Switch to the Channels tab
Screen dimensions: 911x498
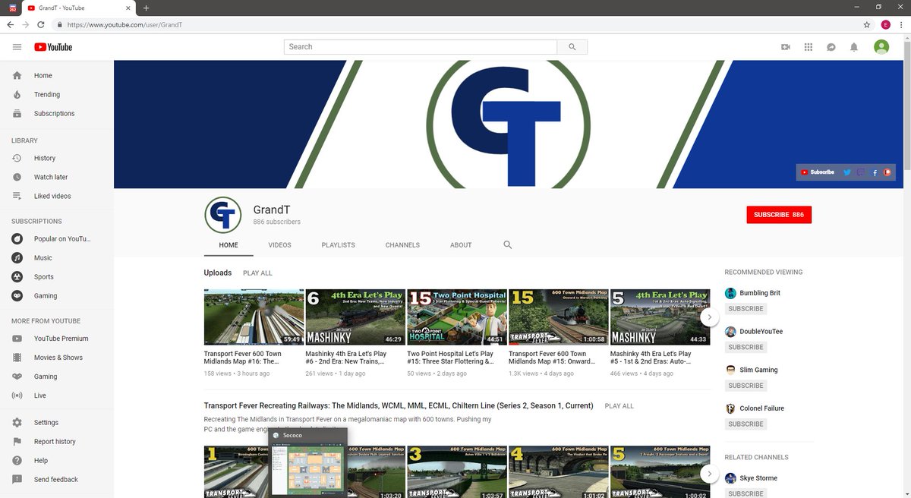pyautogui.click(x=402, y=245)
